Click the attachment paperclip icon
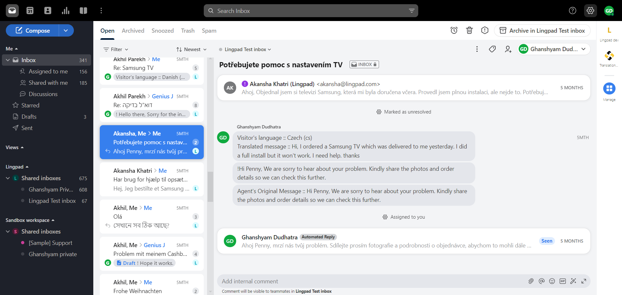This screenshot has width=622, height=295. (531, 281)
